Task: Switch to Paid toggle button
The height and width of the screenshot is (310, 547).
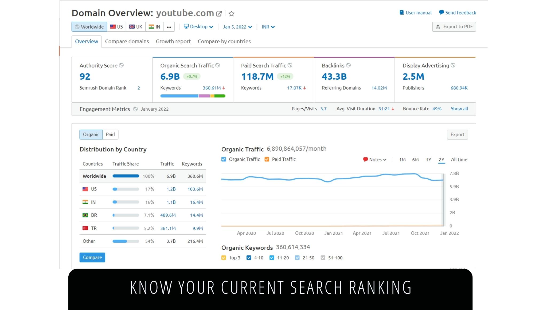Action: [x=110, y=134]
